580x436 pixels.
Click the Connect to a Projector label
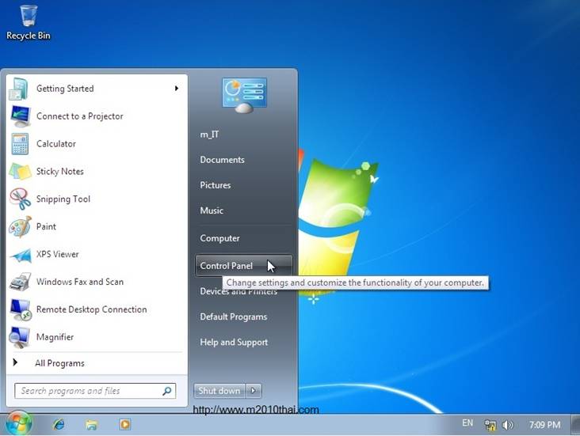point(80,116)
